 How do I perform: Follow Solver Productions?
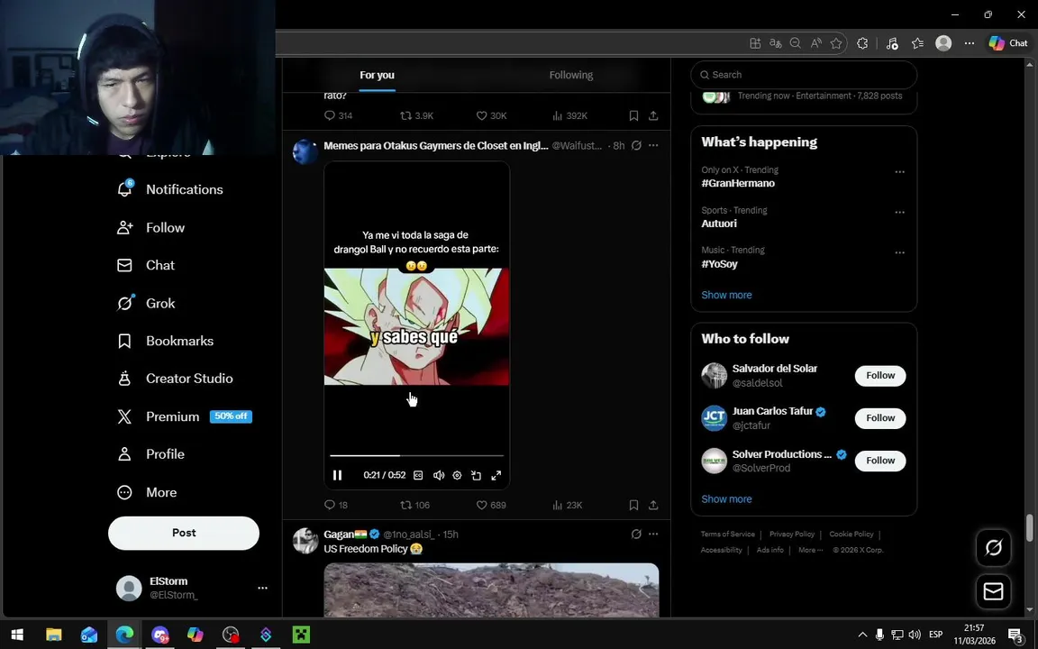(879, 461)
